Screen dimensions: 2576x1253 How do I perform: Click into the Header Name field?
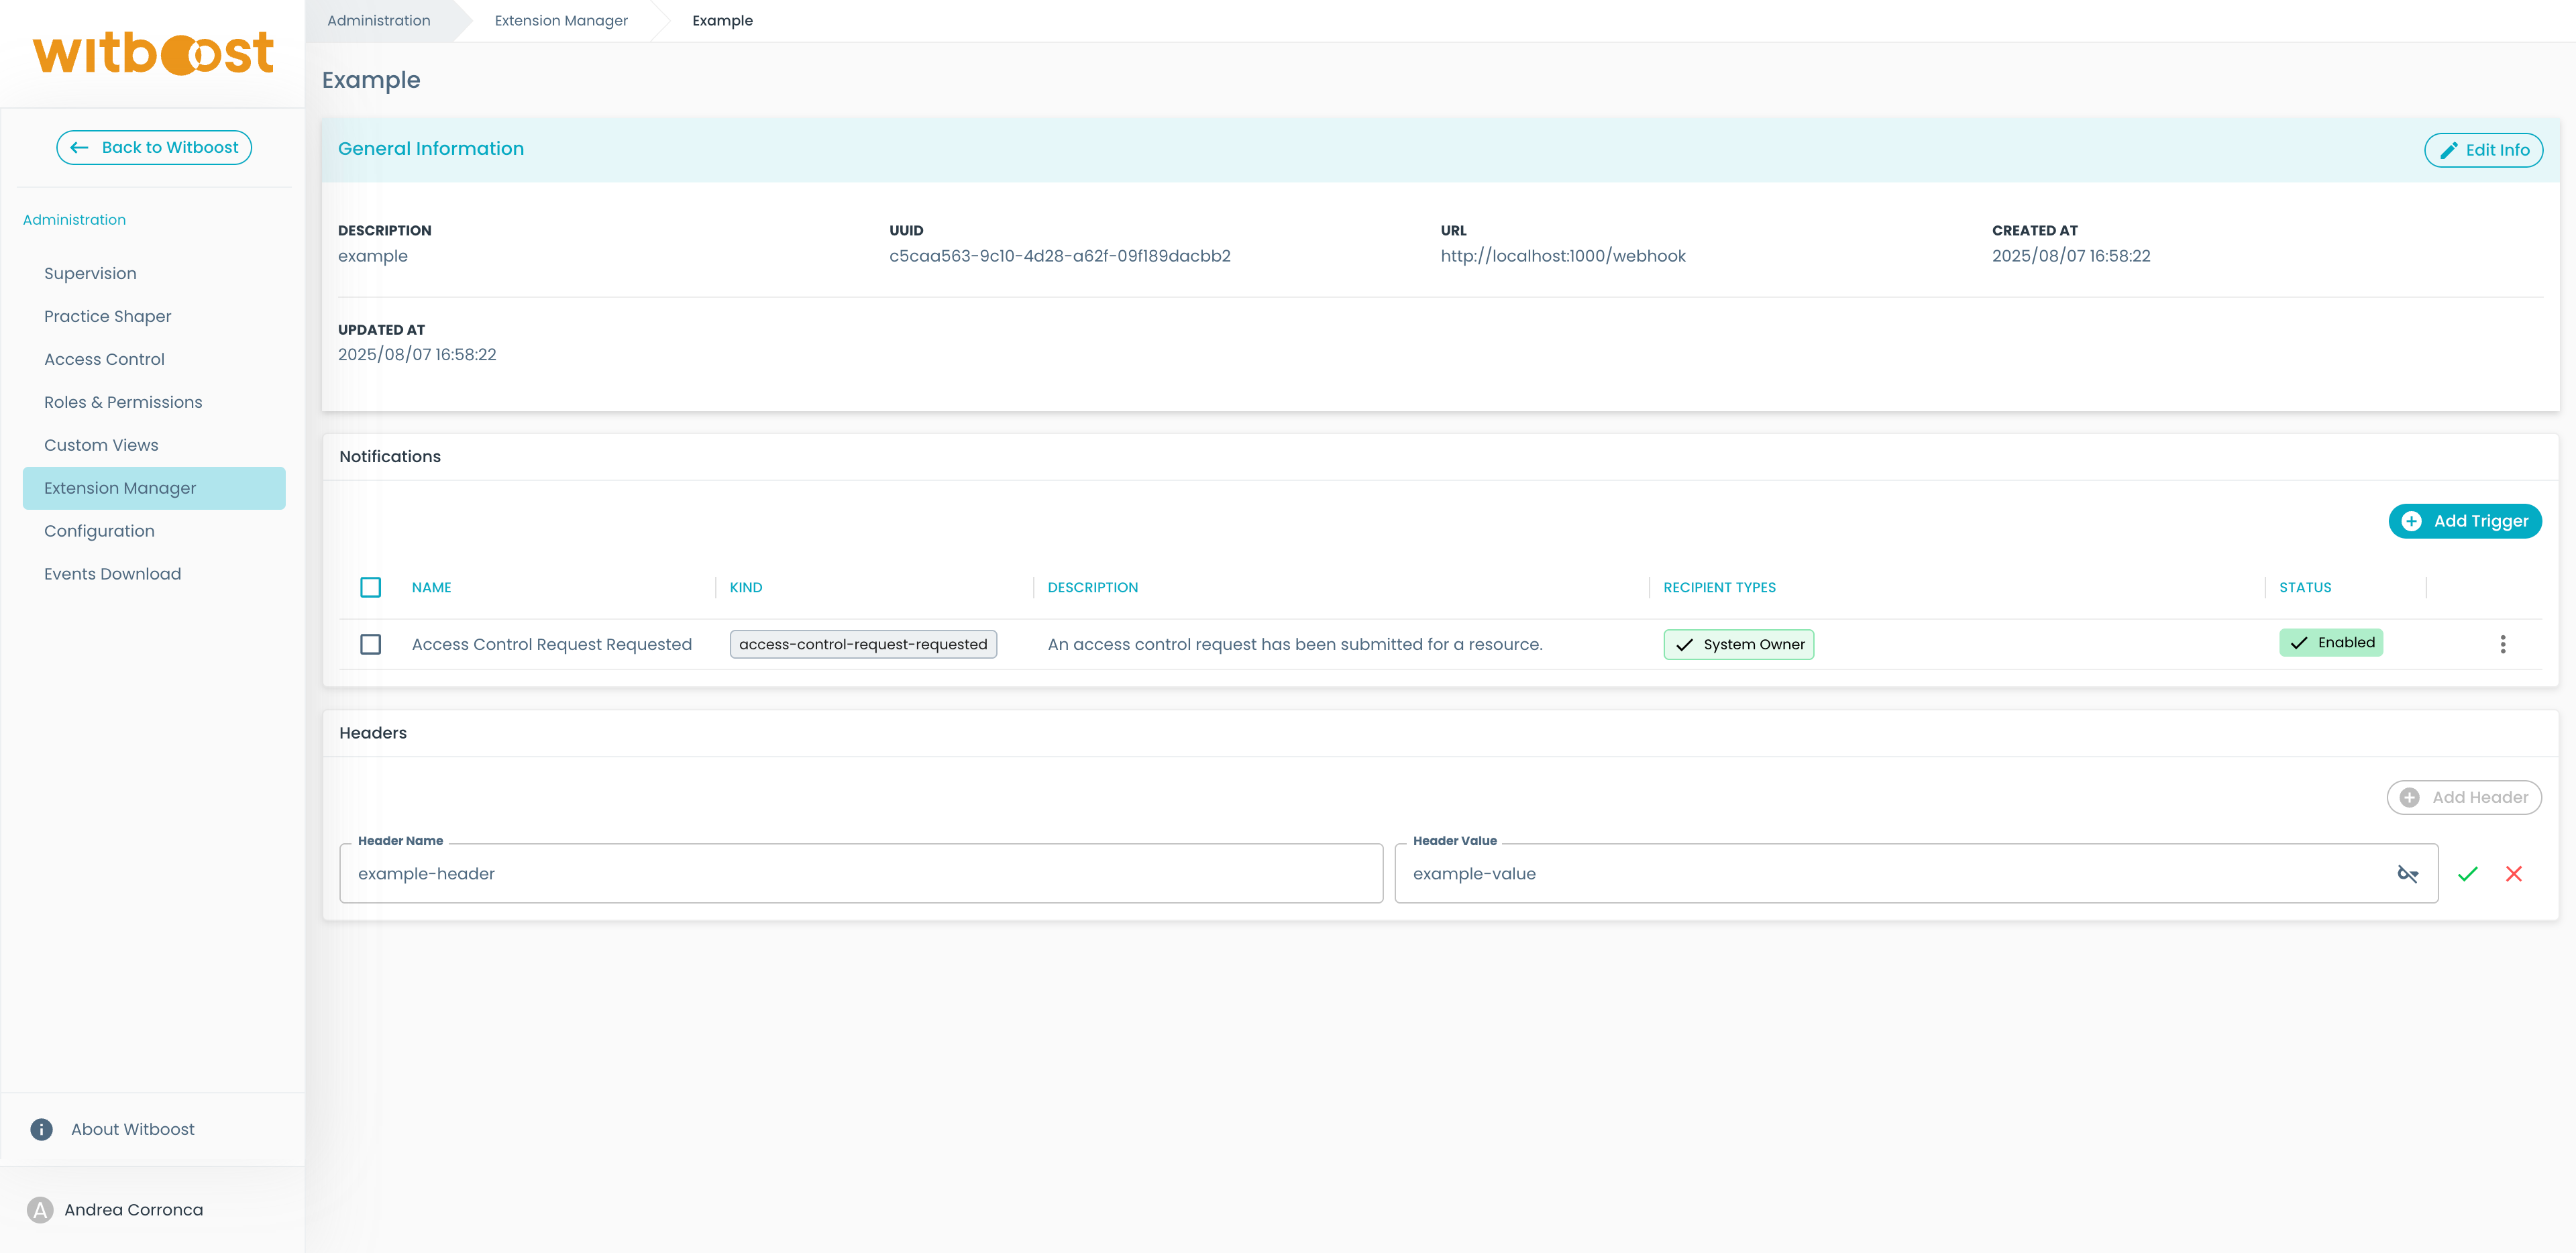pos(860,874)
